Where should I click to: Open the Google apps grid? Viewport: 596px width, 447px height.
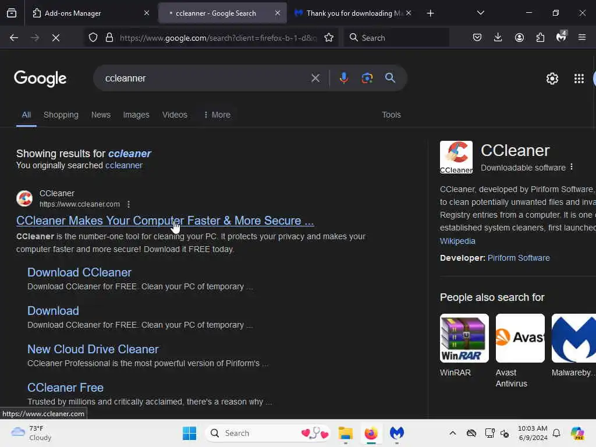579,79
